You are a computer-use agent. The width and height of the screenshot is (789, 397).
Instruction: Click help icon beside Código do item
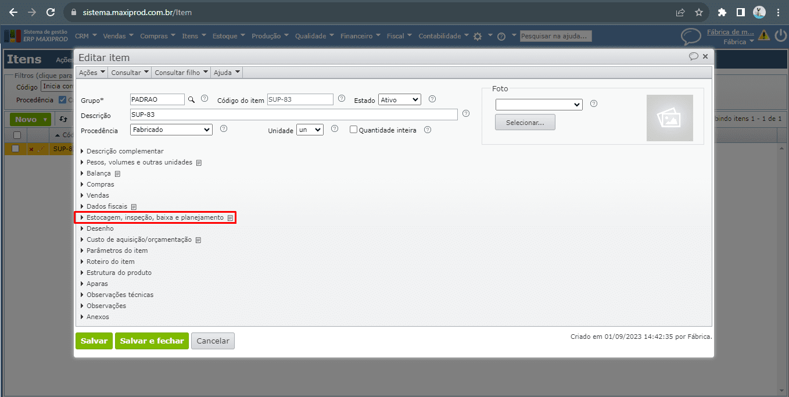point(342,99)
